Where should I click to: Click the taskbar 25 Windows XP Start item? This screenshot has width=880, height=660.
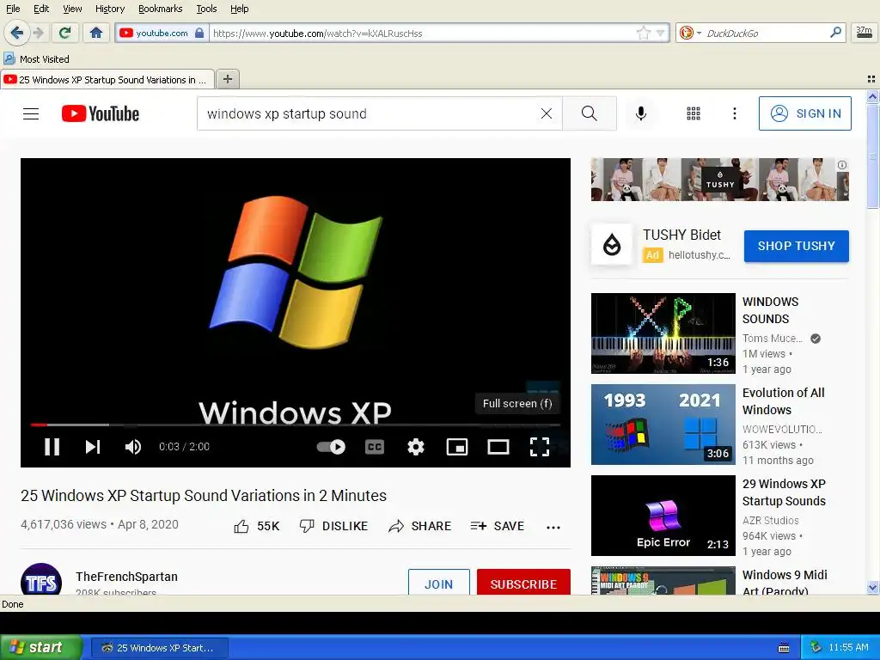159,648
